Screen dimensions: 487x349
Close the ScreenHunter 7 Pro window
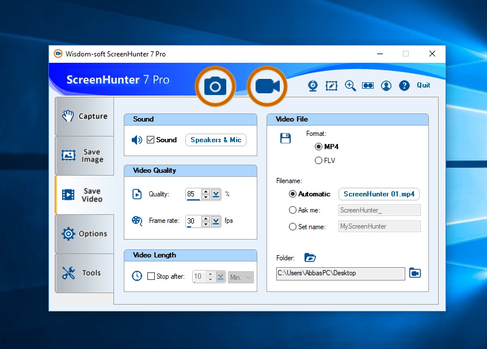click(432, 54)
